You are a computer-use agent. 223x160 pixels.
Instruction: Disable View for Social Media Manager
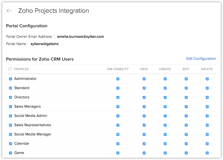coord(144,134)
